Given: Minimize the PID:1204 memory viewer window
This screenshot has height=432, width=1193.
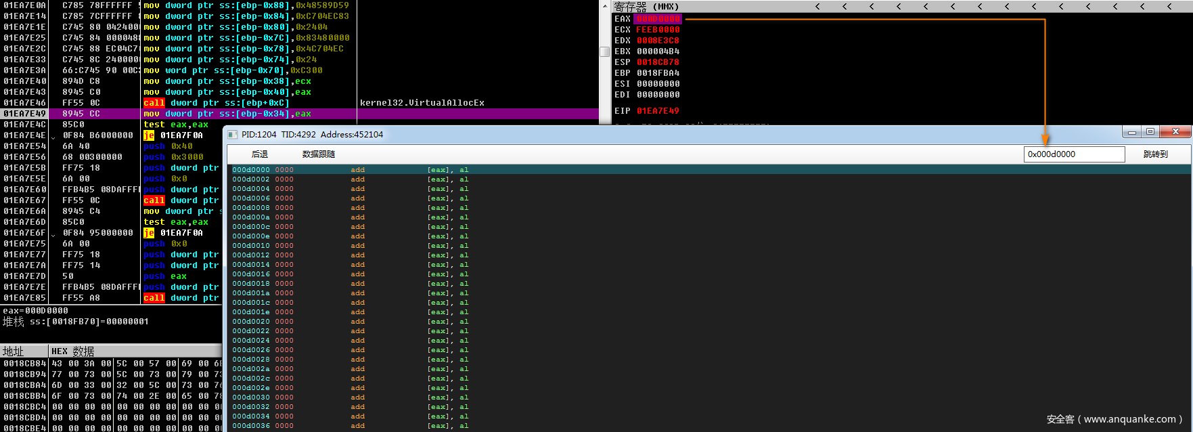Looking at the screenshot, I should 1131,131.
